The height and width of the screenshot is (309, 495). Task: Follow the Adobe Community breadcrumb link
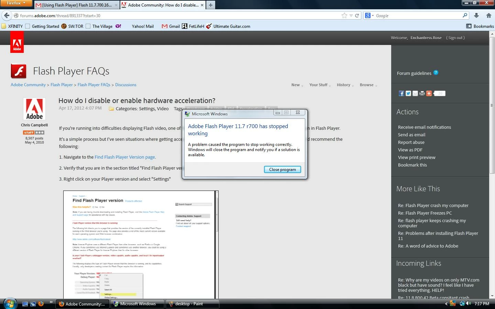[28, 85]
